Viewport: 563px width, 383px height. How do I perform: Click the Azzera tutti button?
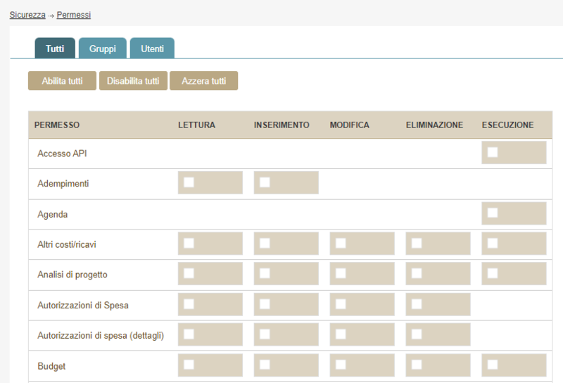(203, 81)
